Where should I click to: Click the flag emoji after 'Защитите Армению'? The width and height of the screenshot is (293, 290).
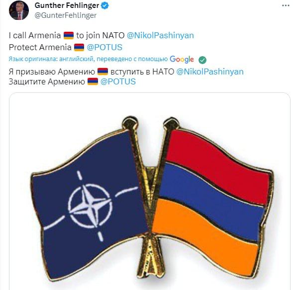(x=93, y=81)
